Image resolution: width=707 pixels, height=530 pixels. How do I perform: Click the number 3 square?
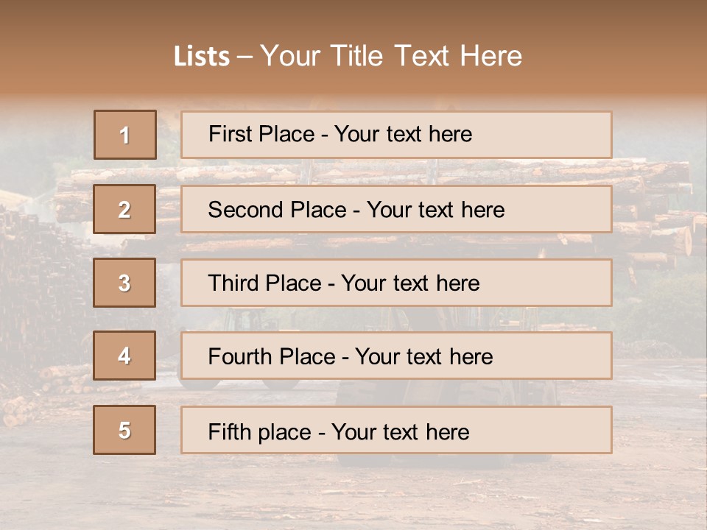click(124, 283)
